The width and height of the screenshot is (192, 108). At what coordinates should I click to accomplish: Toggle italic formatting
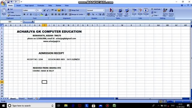click(x=28, y=14)
